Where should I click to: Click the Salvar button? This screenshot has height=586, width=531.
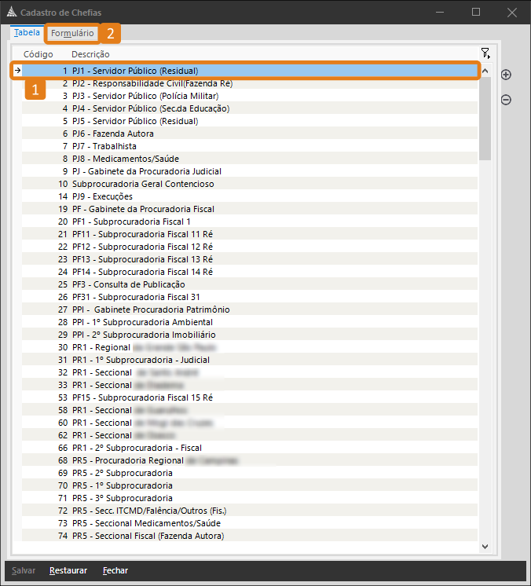(23, 570)
